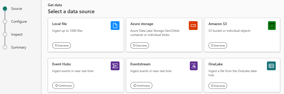This screenshot has height=94, width=284.
Task: Click One-time badge on OneLake card
Action: pyautogui.click(x=218, y=86)
